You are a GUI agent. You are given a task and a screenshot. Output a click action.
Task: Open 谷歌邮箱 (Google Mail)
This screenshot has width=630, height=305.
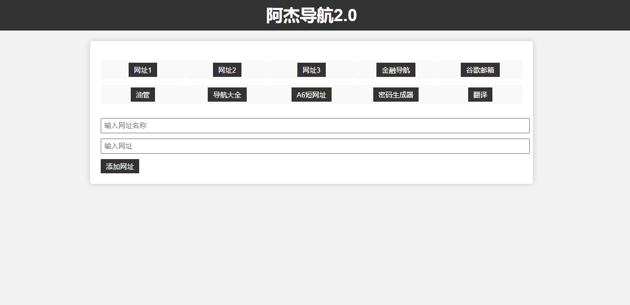tap(480, 70)
